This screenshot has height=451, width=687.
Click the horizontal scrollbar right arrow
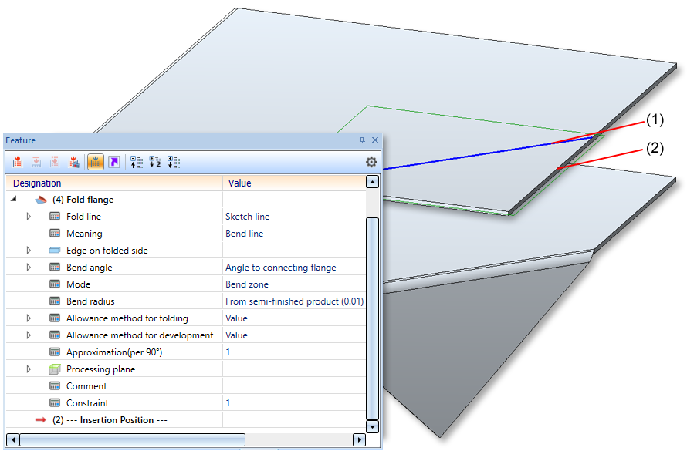tap(359, 439)
